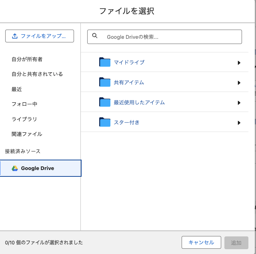Click the Google Drive logo icon
This screenshot has height=254, width=256.
click(x=15, y=168)
